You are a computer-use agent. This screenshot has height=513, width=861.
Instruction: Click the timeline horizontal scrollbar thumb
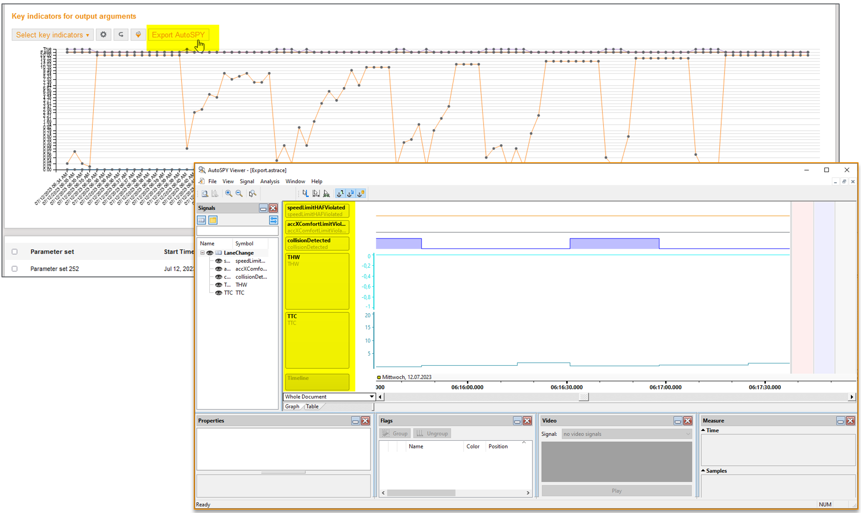pos(584,397)
